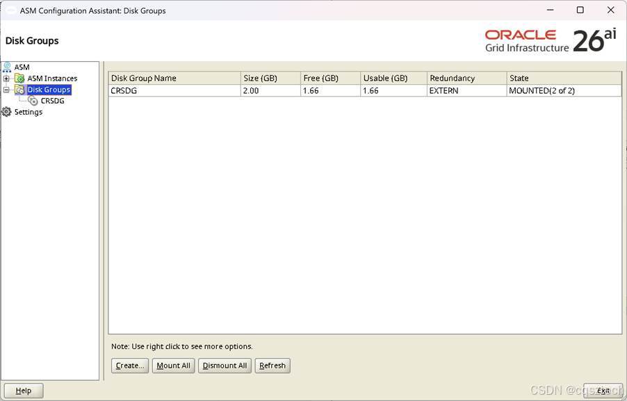Select ASM label in the tree
This screenshot has height=401, width=627.
(x=22, y=67)
